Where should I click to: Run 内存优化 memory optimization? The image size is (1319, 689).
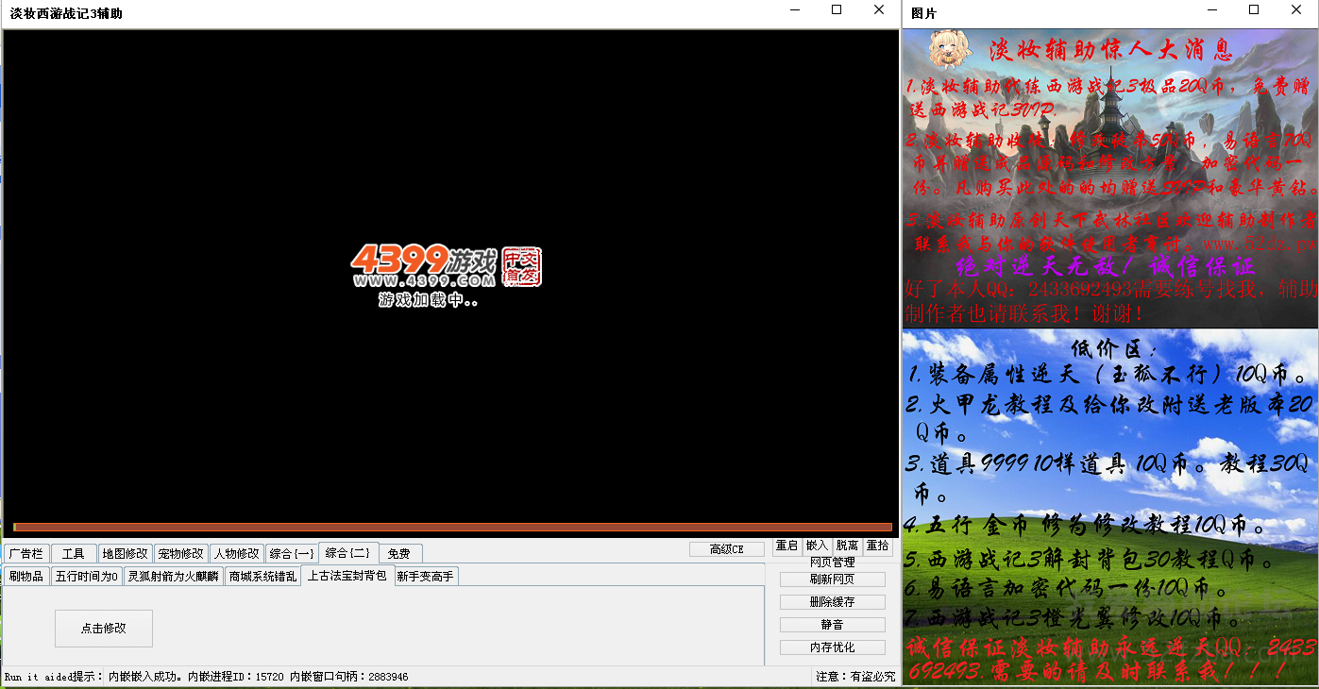click(833, 647)
